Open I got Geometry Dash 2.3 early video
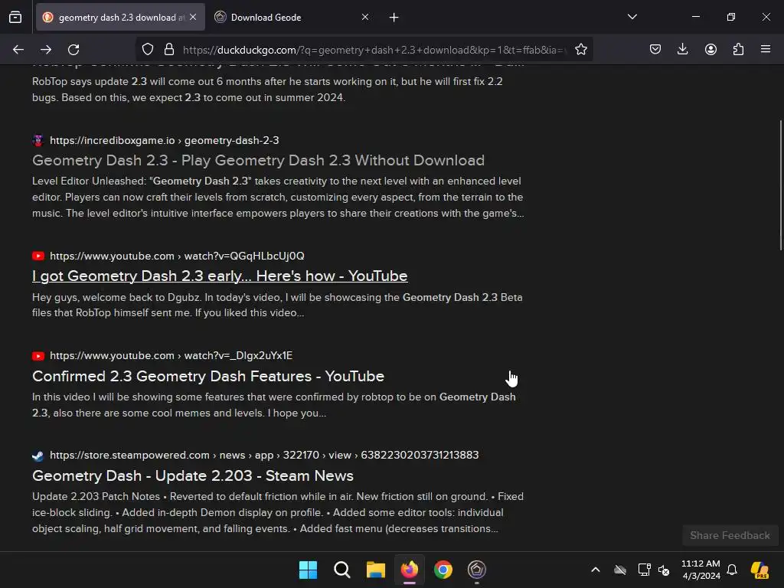Screen dimensions: 784x588 pyautogui.click(x=220, y=276)
